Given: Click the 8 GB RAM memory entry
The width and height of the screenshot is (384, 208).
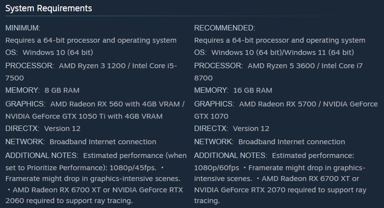Looking at the screenshot, I should 62,90.
